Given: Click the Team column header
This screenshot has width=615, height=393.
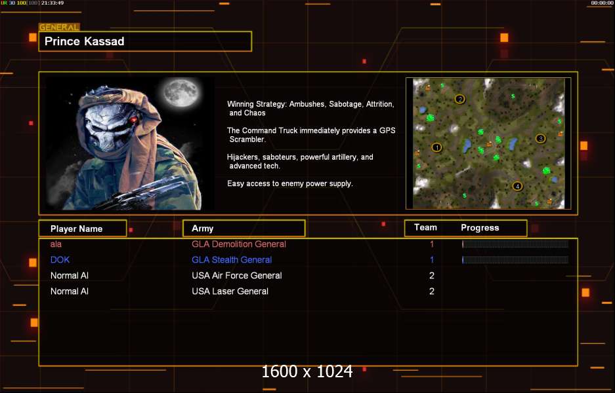Looking at the screenshot, I should [425, 227].
